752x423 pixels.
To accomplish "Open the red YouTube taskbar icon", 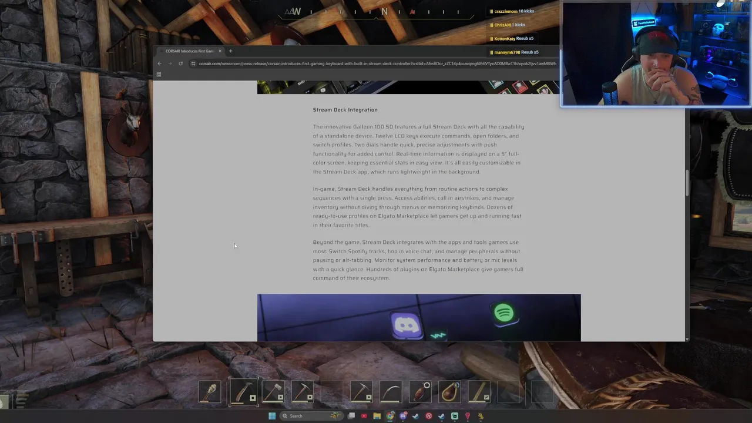I will (x=364, y=416).
